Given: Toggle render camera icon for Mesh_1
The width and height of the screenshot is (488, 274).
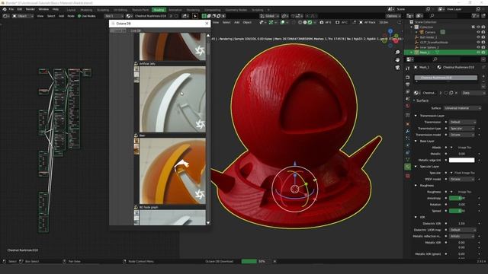Looking at the screenshot, I should [x=483, y=53].
